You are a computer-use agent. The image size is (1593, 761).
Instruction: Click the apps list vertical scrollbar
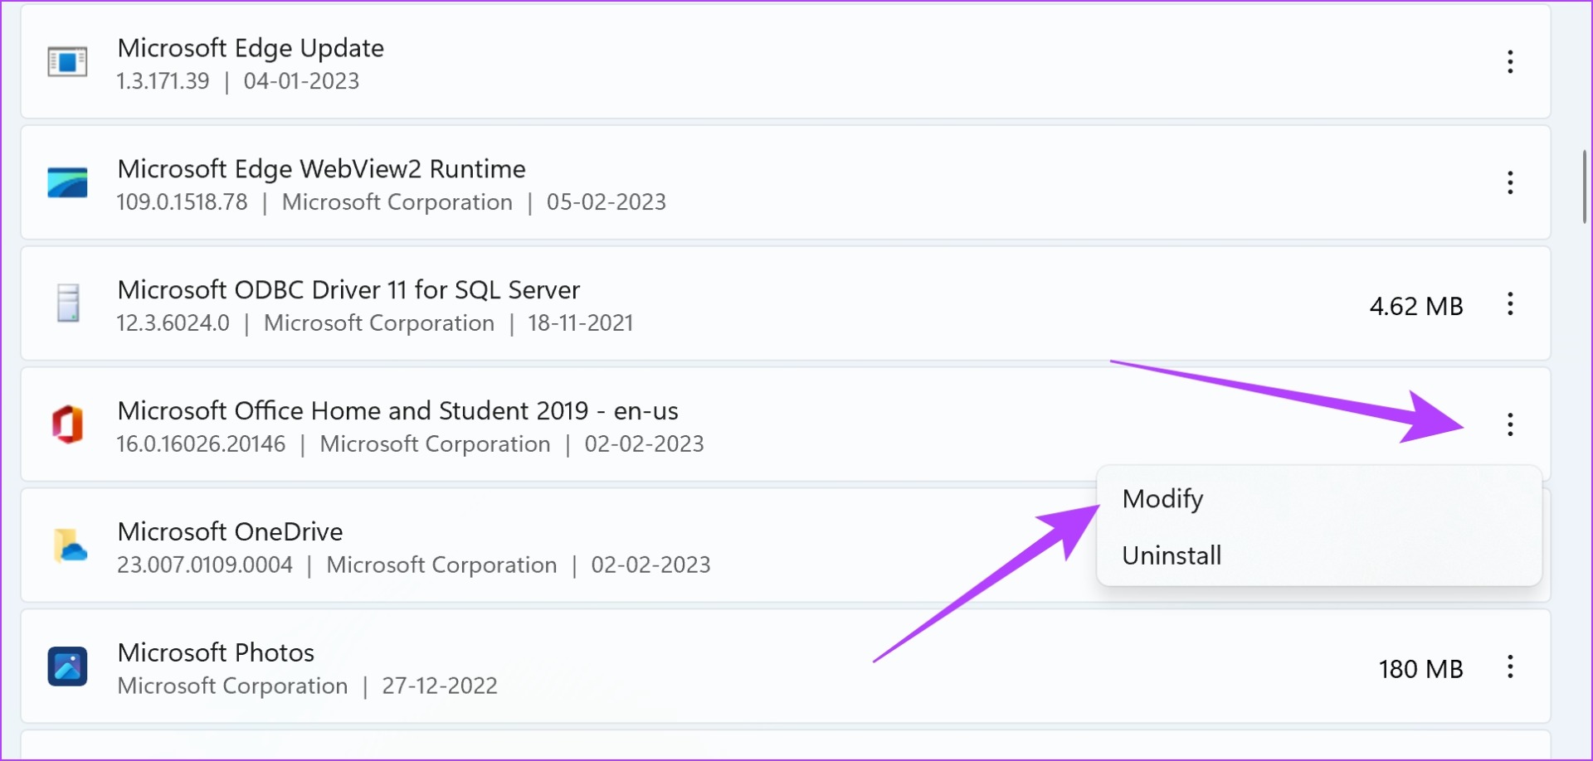point(1585,187)
